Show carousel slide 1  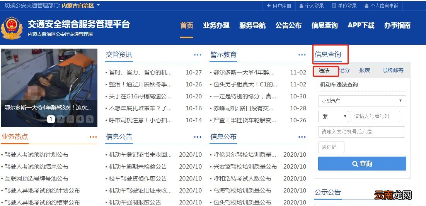(51, 119)
